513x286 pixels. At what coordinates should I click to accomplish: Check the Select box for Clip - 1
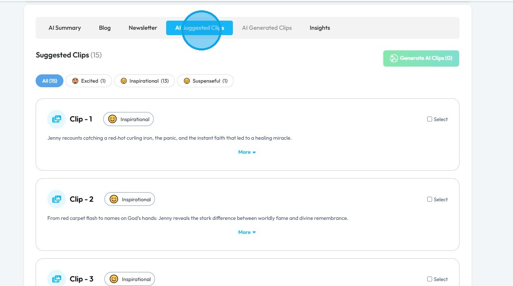pos(430,119)
